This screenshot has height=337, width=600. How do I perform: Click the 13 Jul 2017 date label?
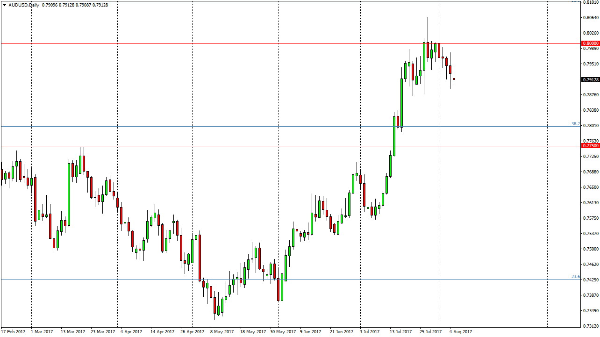(x=401, y=332)
